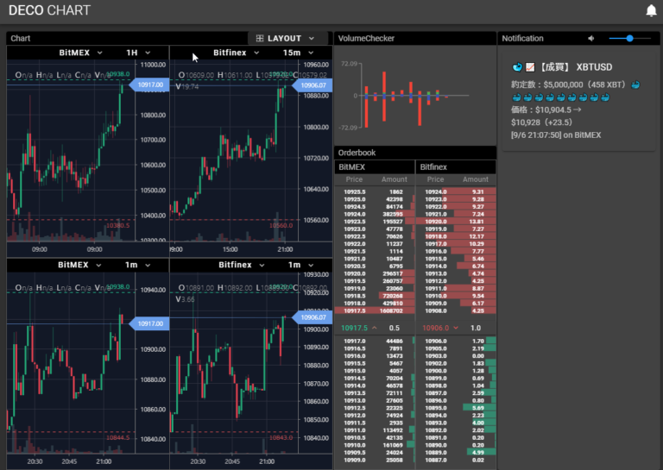
Task: Open the 1m timeframe dropdown on the bottom BitMEX chart
Action: point(137,265)
